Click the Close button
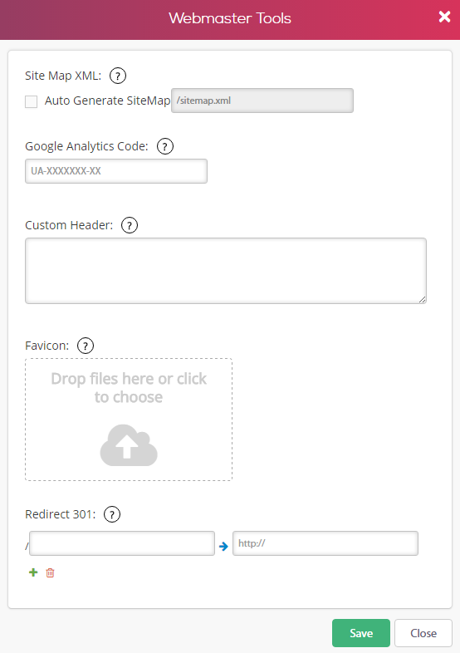The height and width of the screenshot is (653, 460). click(x=423, y=633)
